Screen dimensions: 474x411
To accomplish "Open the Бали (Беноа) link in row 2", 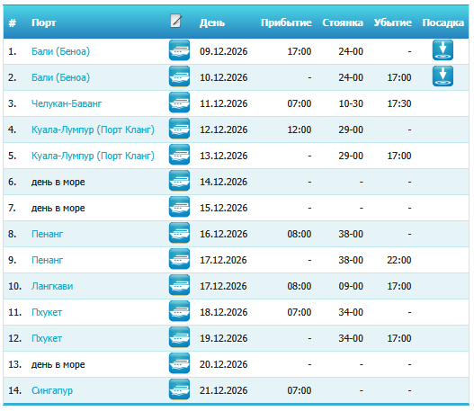I will tap(61, 77).
